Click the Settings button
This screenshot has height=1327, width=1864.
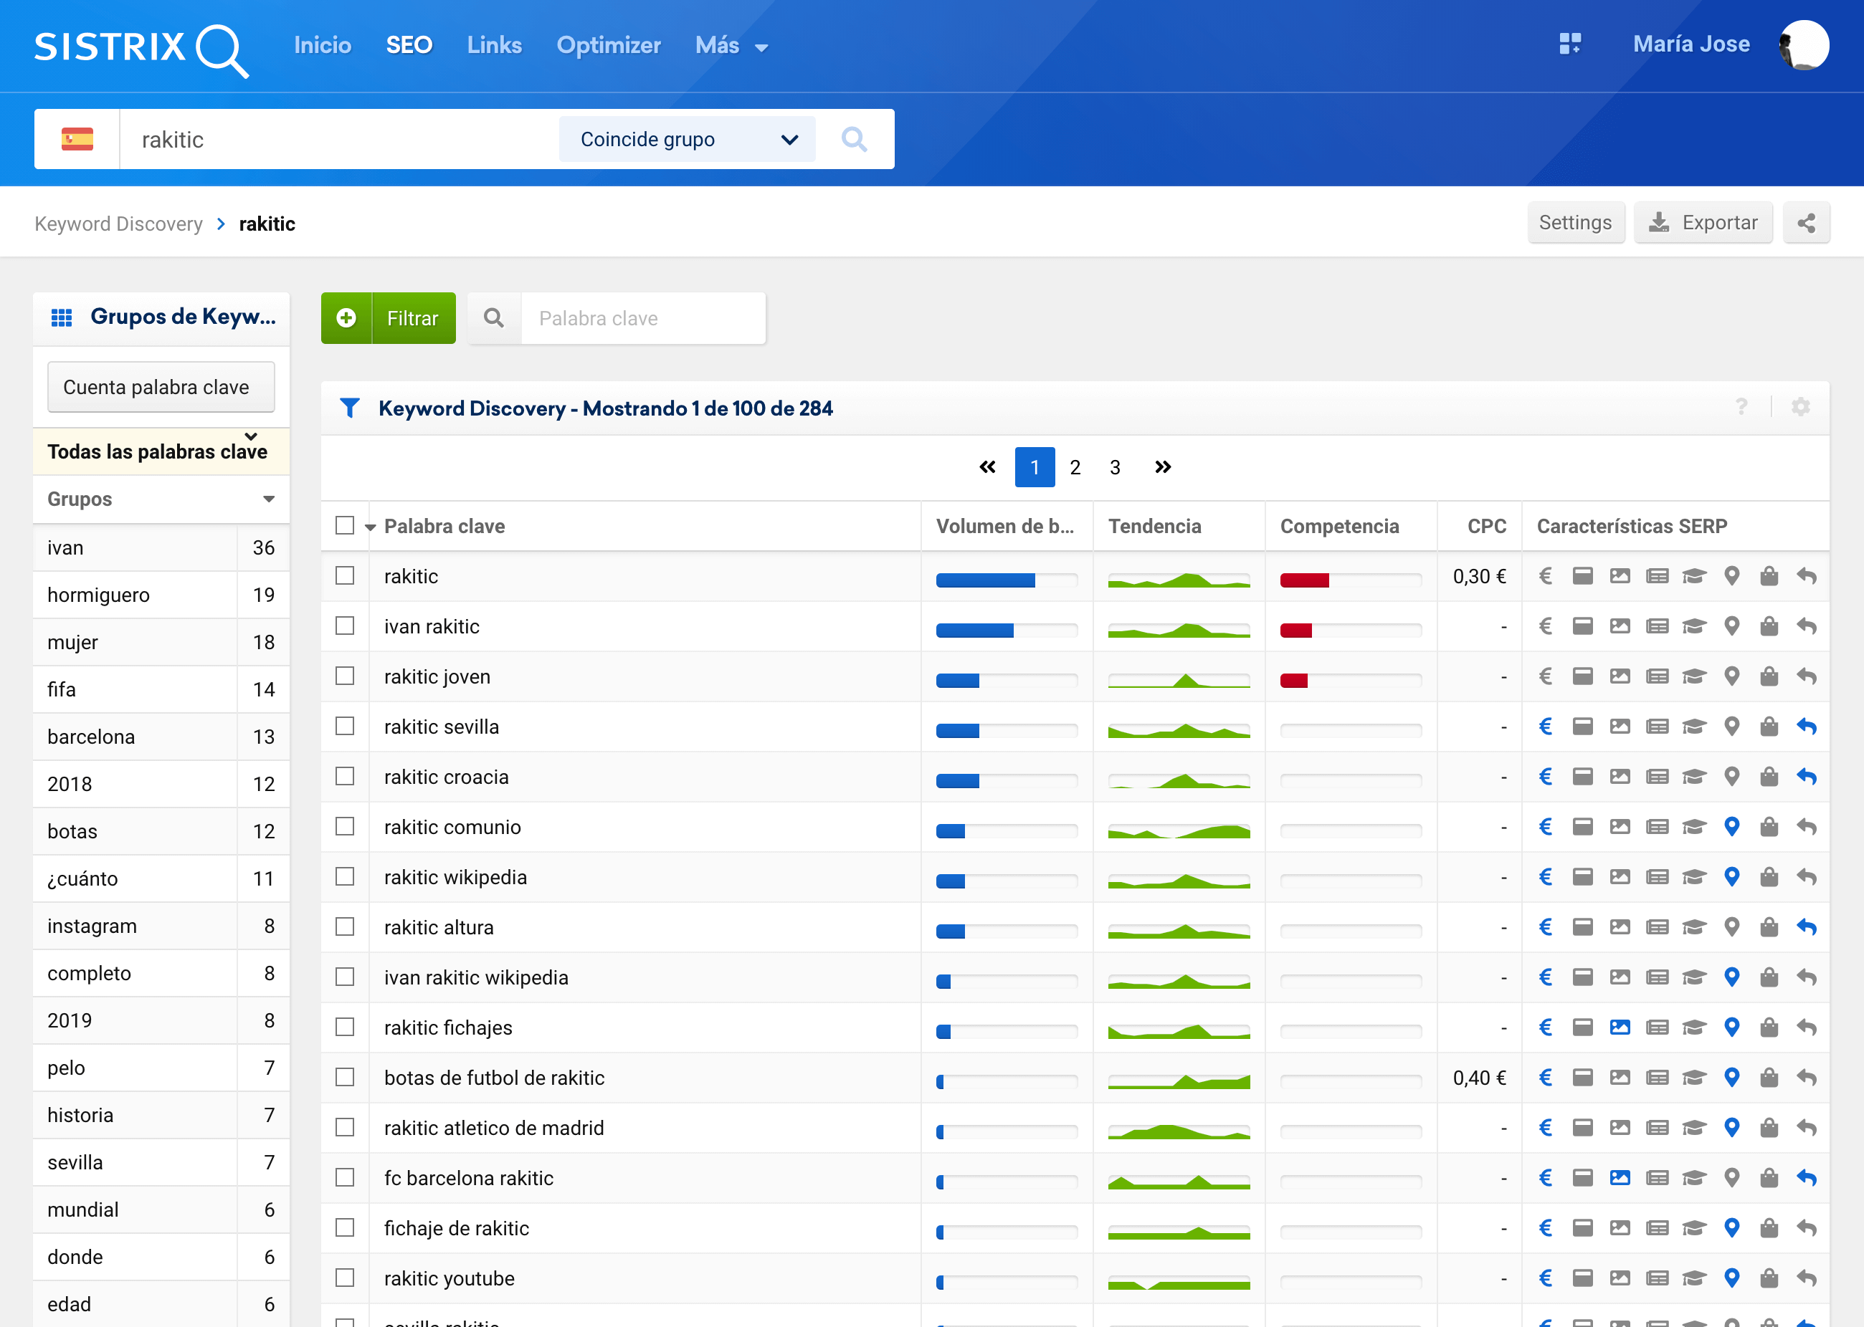[x=1575, y=223]
